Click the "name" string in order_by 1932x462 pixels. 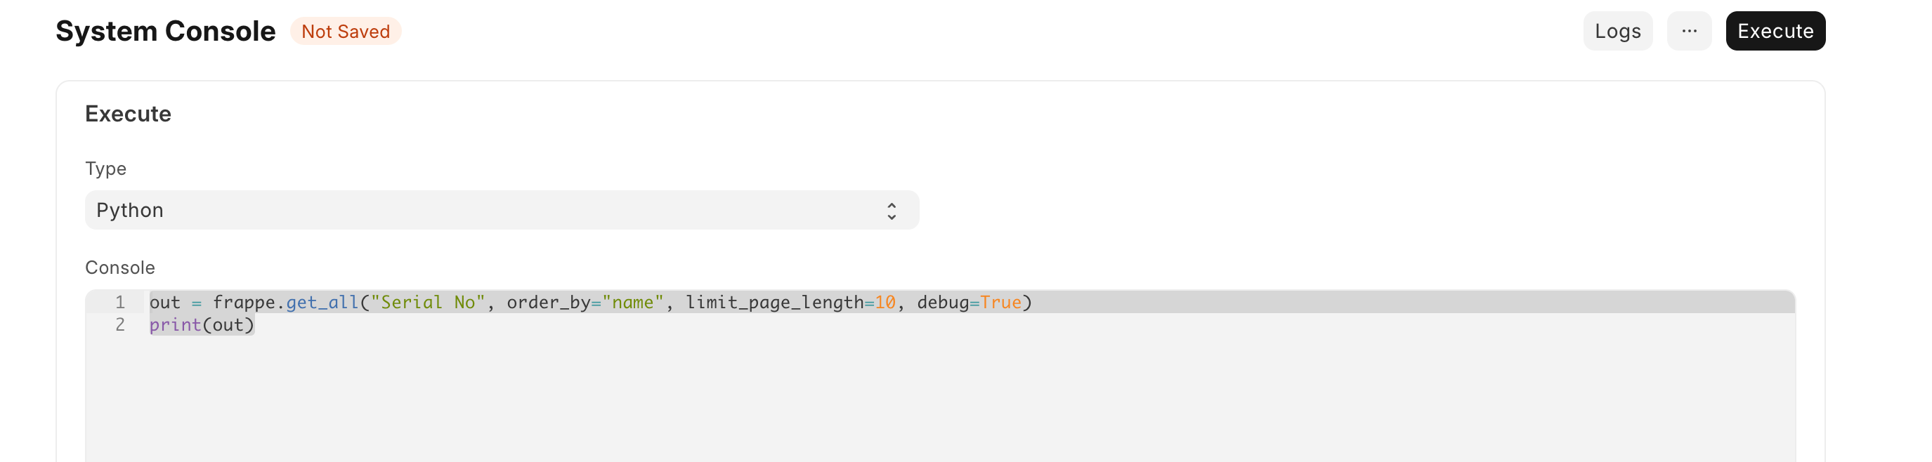click(632, 302)
